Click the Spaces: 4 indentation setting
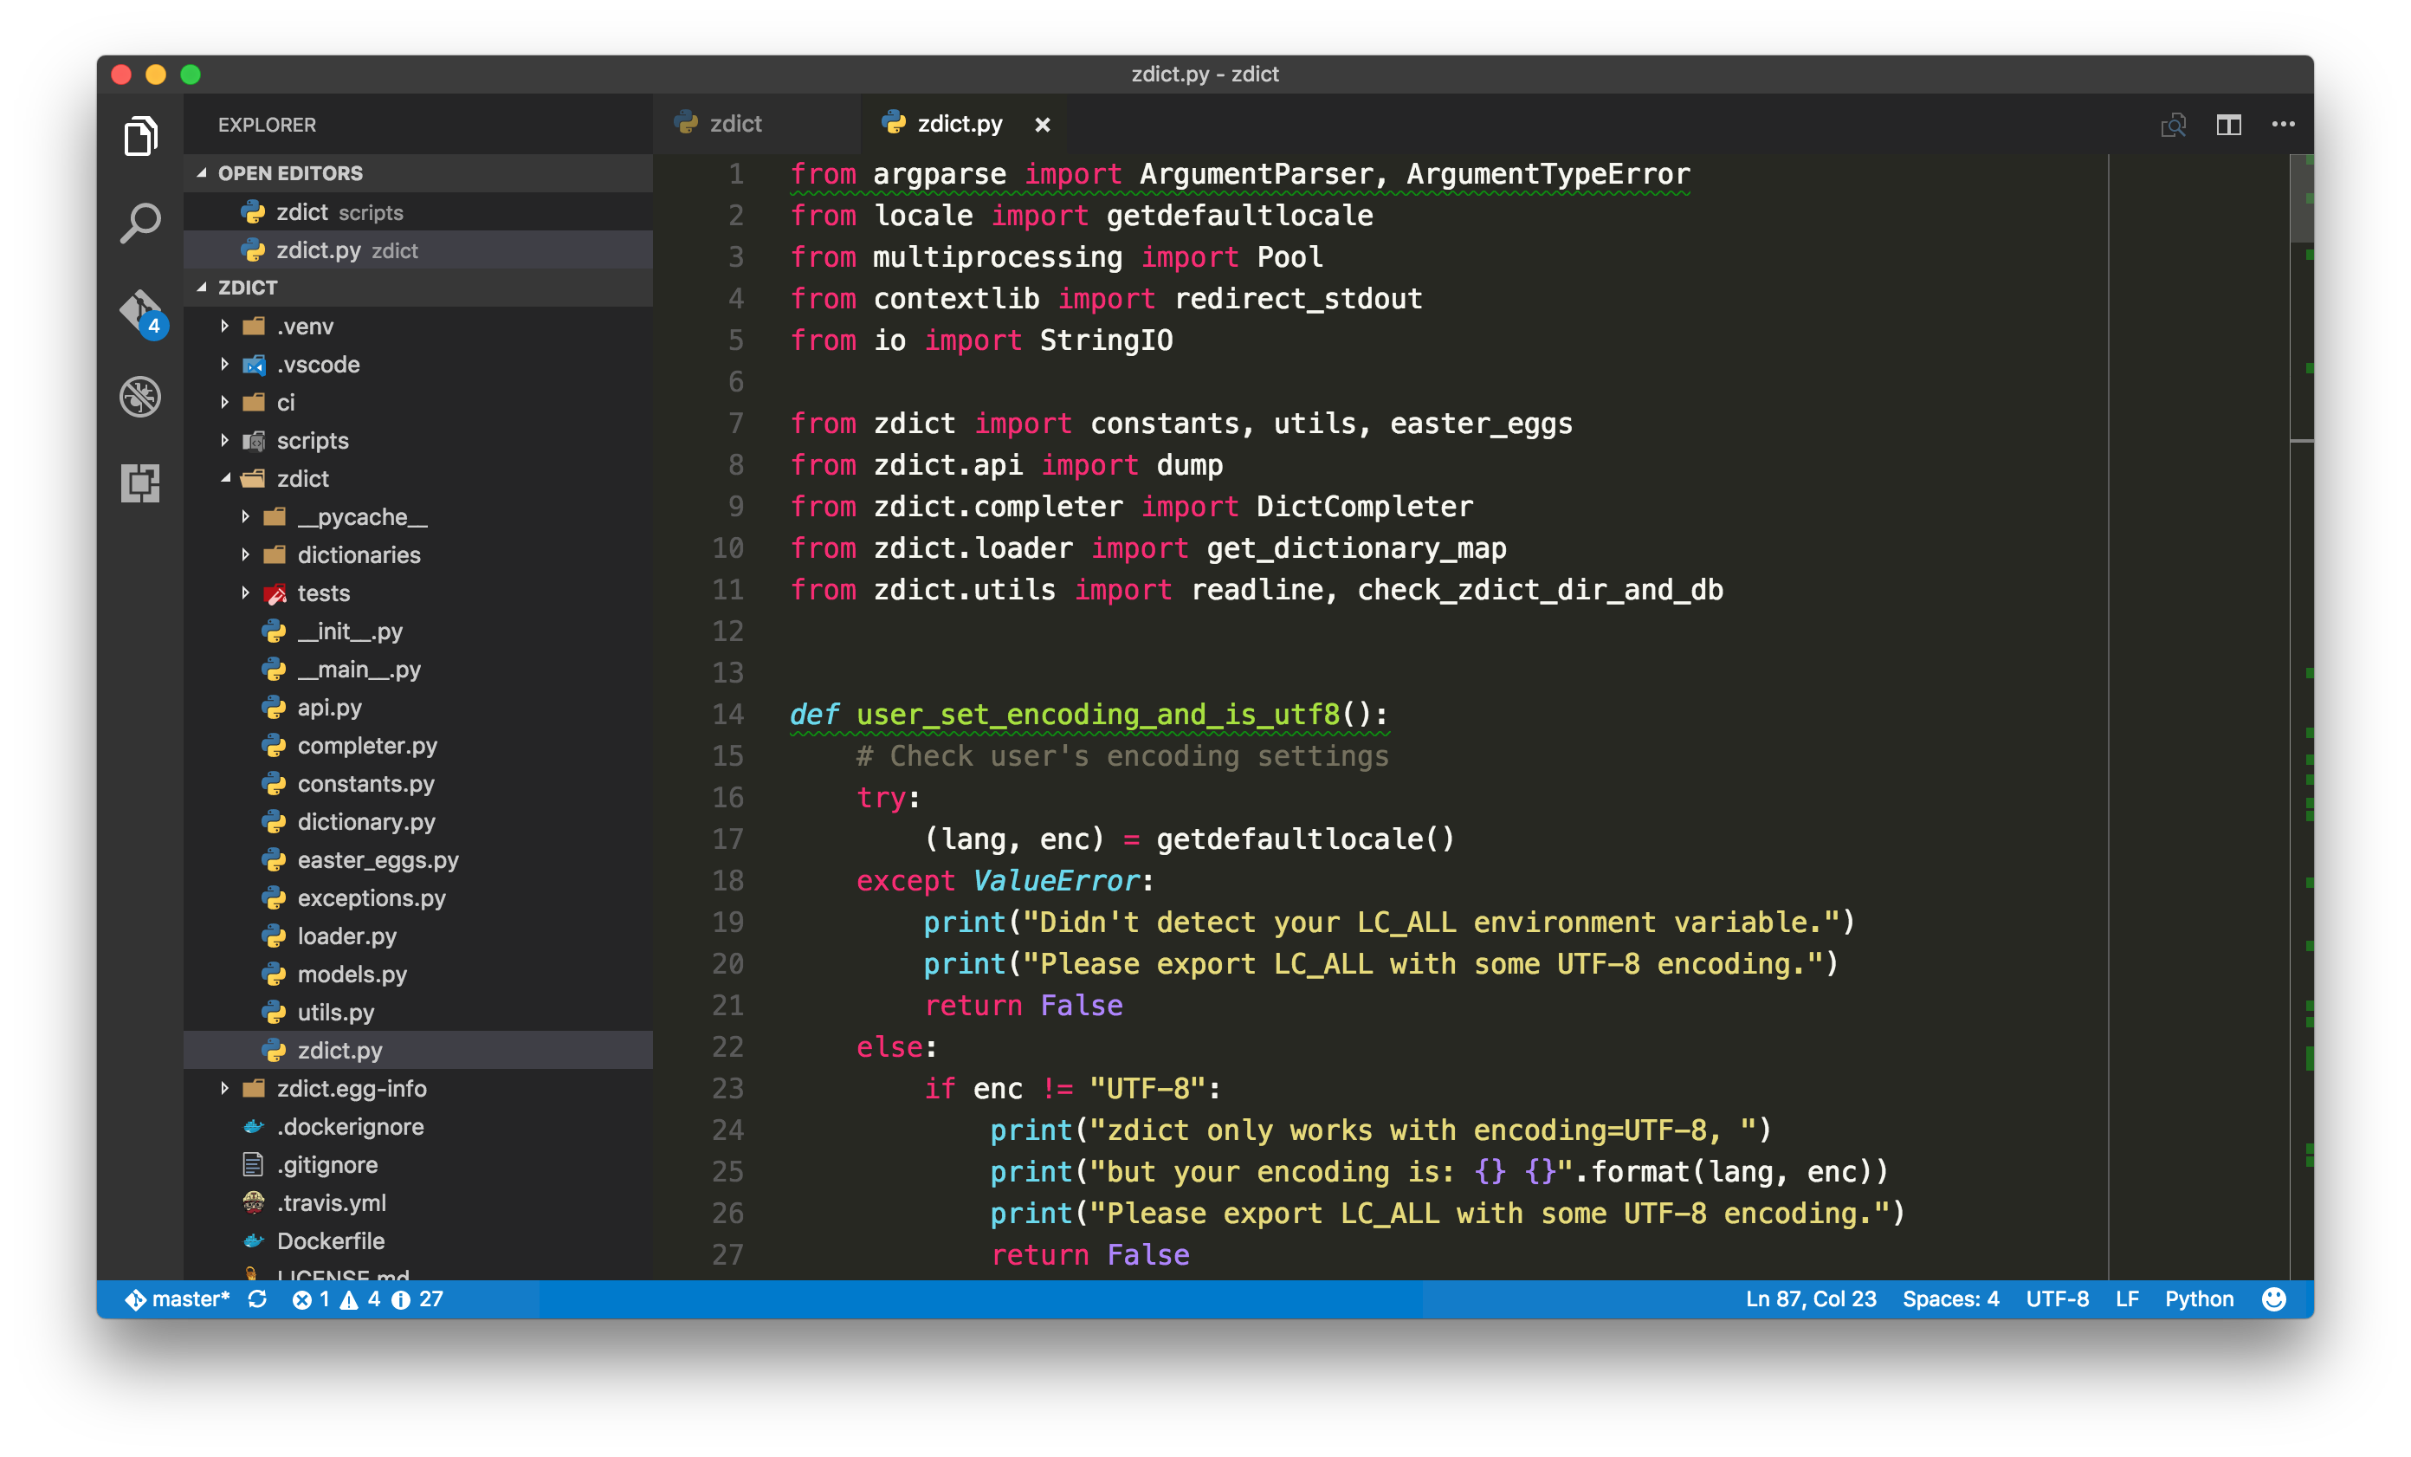 click(x=1950, y=1299)
